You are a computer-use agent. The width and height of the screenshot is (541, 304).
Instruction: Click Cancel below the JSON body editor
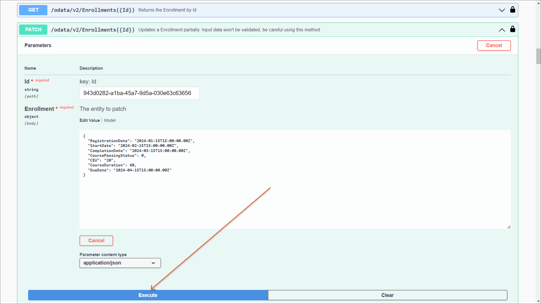coord(96,241)
